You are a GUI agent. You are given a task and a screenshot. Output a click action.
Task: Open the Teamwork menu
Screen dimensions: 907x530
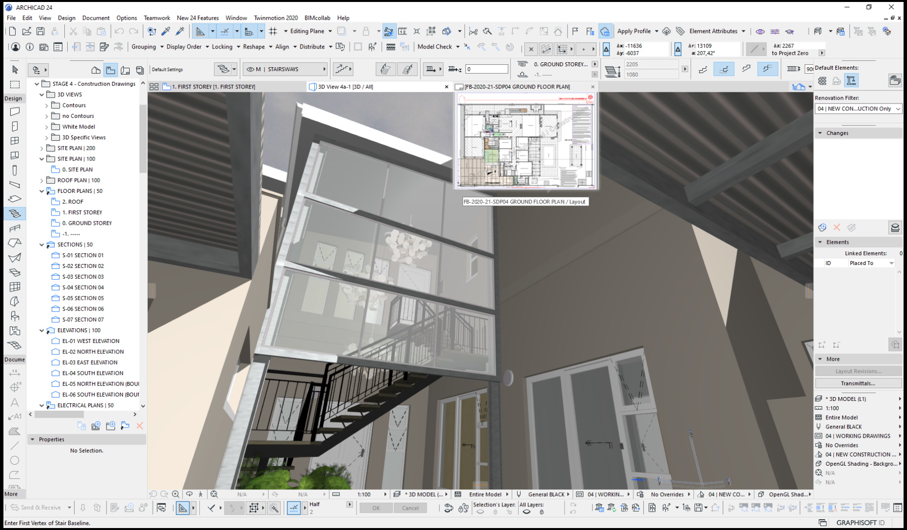click(157, 18)
